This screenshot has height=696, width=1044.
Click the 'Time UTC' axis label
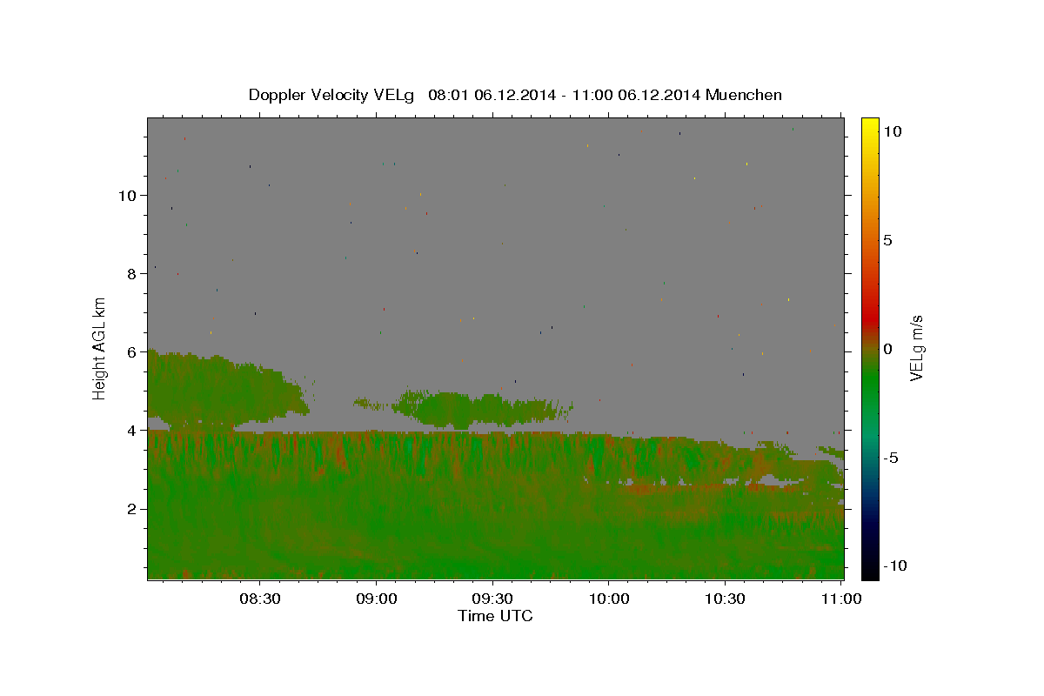pos(495,616)
